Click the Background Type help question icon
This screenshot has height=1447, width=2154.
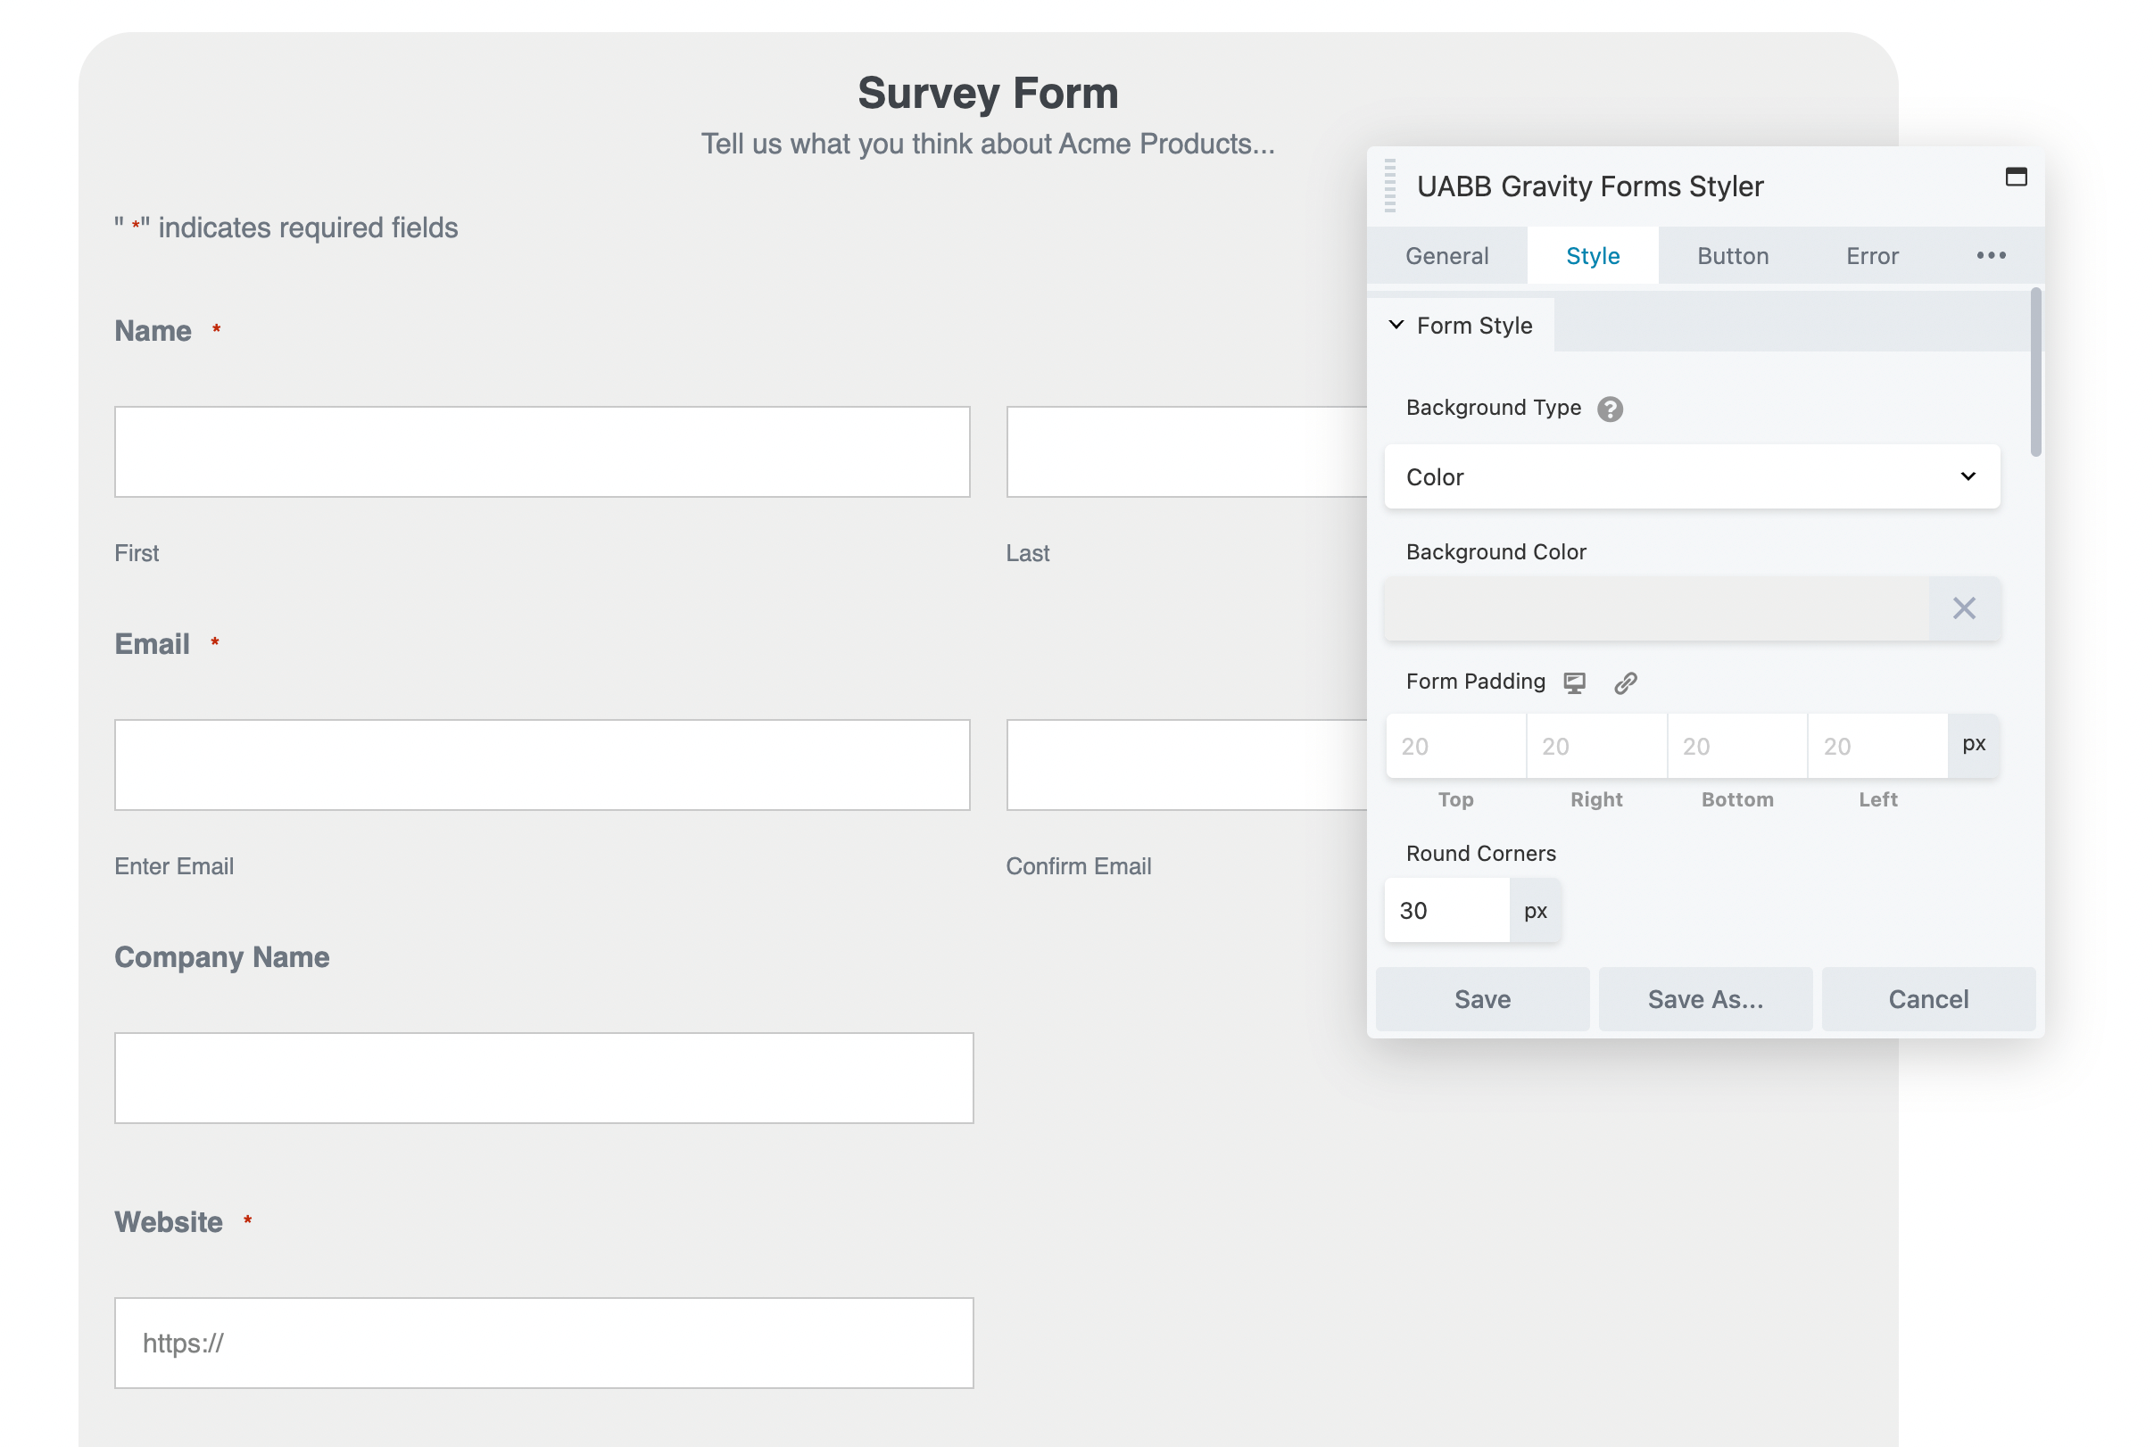point(1610,409)
